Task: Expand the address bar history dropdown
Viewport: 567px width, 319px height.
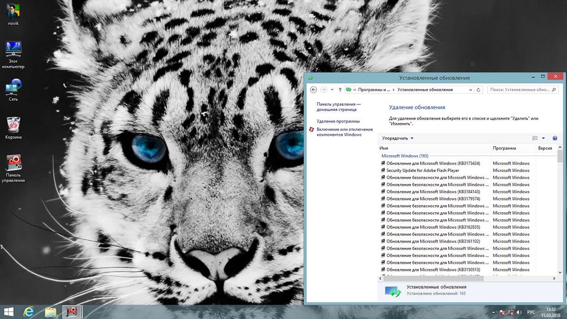Action: pos(470,89)
